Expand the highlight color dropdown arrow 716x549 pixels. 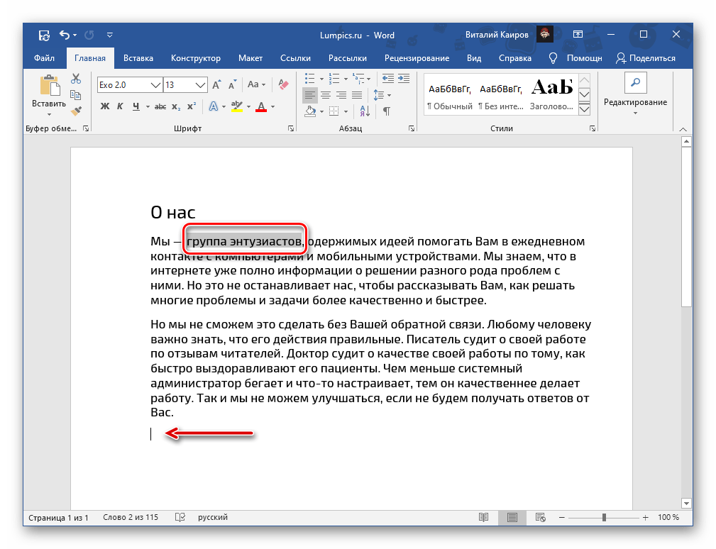pyautogui.click(x=249, y=107)
